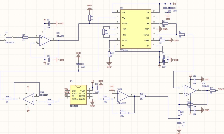This screenshot has height=134, width=224.
Task: Click the SCLK net label left of U1
Action: [x=67, y=92]
